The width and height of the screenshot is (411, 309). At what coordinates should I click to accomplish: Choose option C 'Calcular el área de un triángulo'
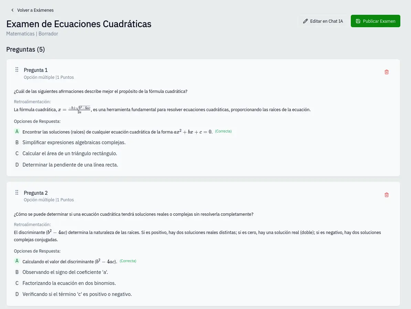tap(70, 153)
